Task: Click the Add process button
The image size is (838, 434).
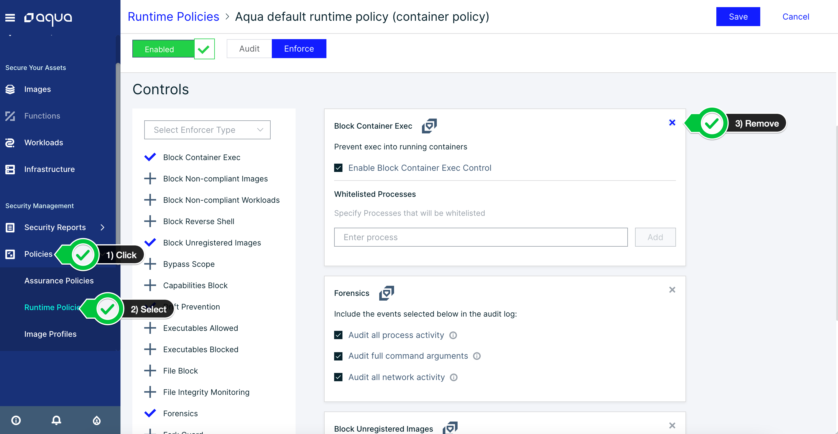Action: [x=655, y=237]
